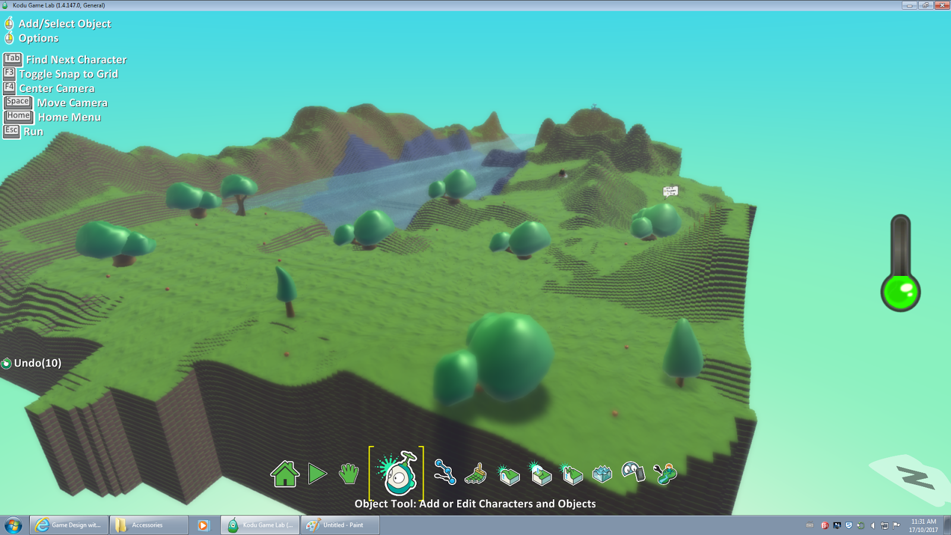Click the Kodu window title bar icon
The height and width of the screenshot is (535, 951).
5,5
